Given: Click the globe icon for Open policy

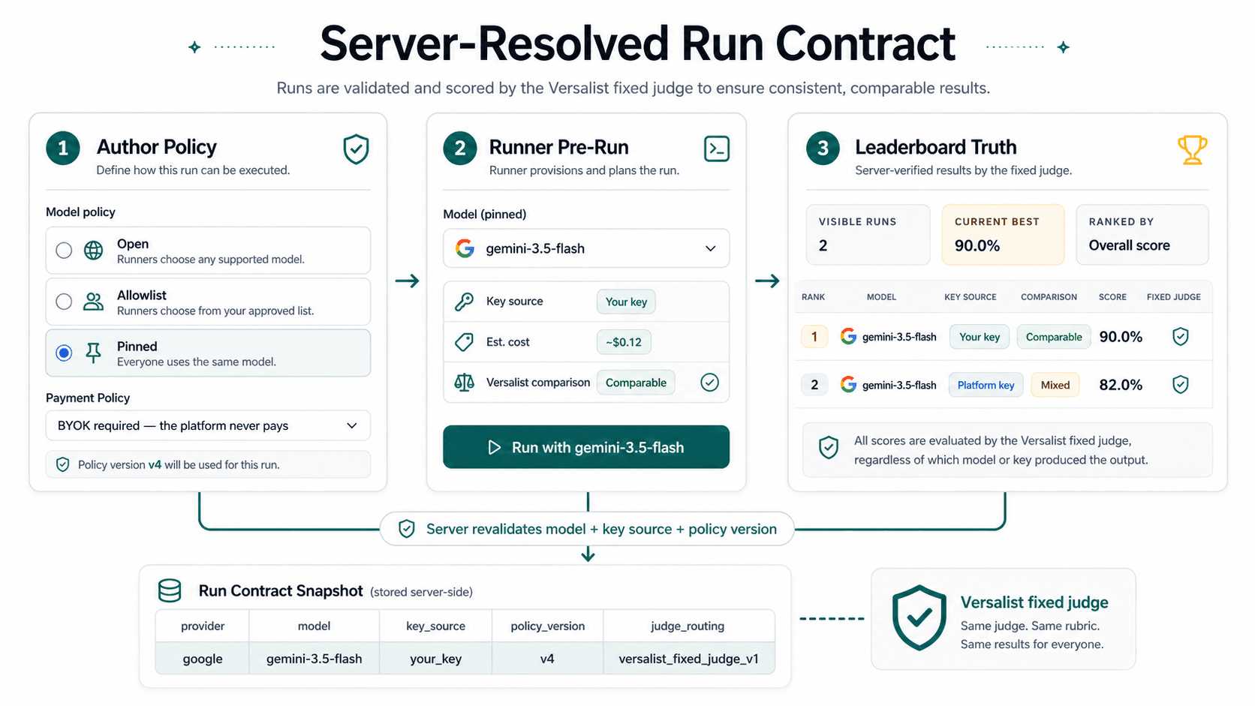Looking at the screenshot, I should pyautogui.click(x=94, y=251).
